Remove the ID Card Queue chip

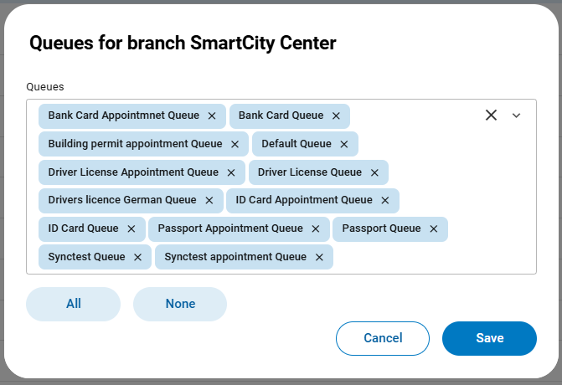pyautogui.click(x=131, y=228)
